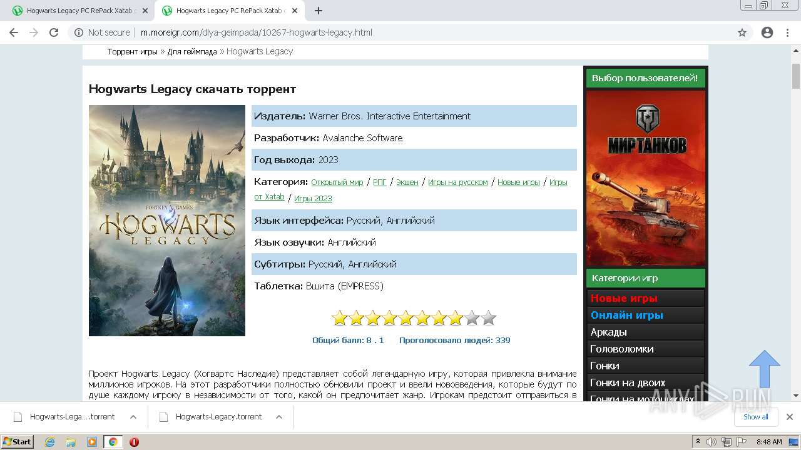Rate the game ten stars

click(x=489, y=318)
